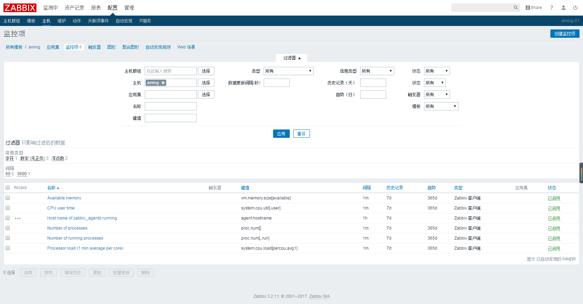Toggle 已启用 status for CPU user time
The image size is (583, 304).
click(x=554, y=208)
